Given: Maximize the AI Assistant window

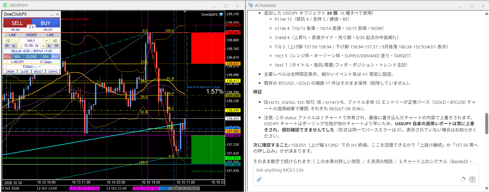Looking at the screenshot, I should [x=472, y=6].
